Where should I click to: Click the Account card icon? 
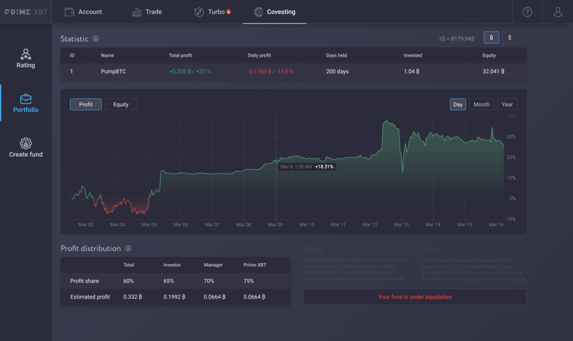(69, 11)
